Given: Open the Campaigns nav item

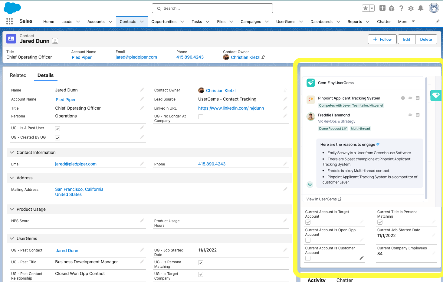Looking at the screenshot, I should point(251,21).
